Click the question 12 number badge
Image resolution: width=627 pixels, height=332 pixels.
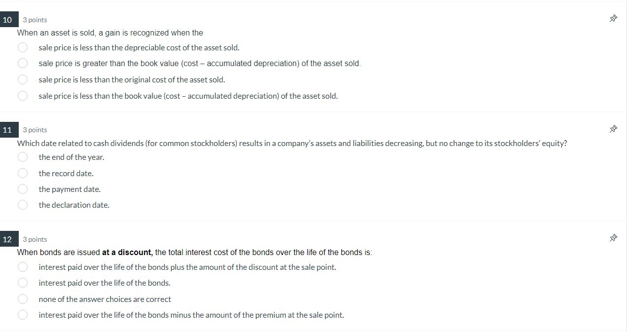click(8, 239)
